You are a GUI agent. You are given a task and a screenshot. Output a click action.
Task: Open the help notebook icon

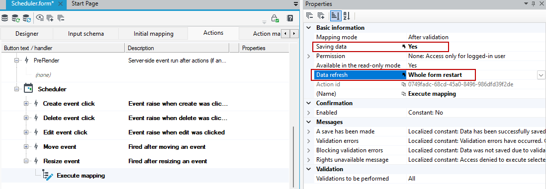click(290, 18)
